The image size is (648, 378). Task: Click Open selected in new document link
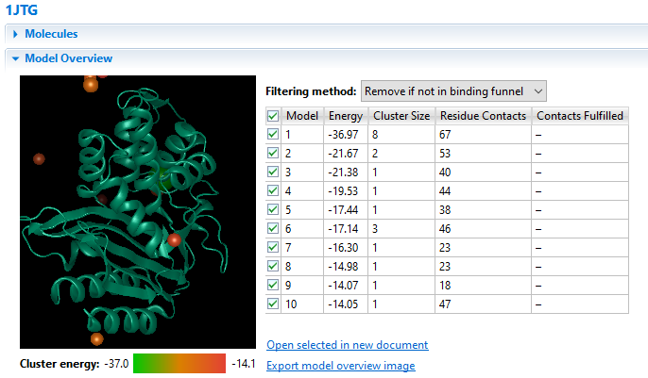pyautogui.click(x=348, y=345)
